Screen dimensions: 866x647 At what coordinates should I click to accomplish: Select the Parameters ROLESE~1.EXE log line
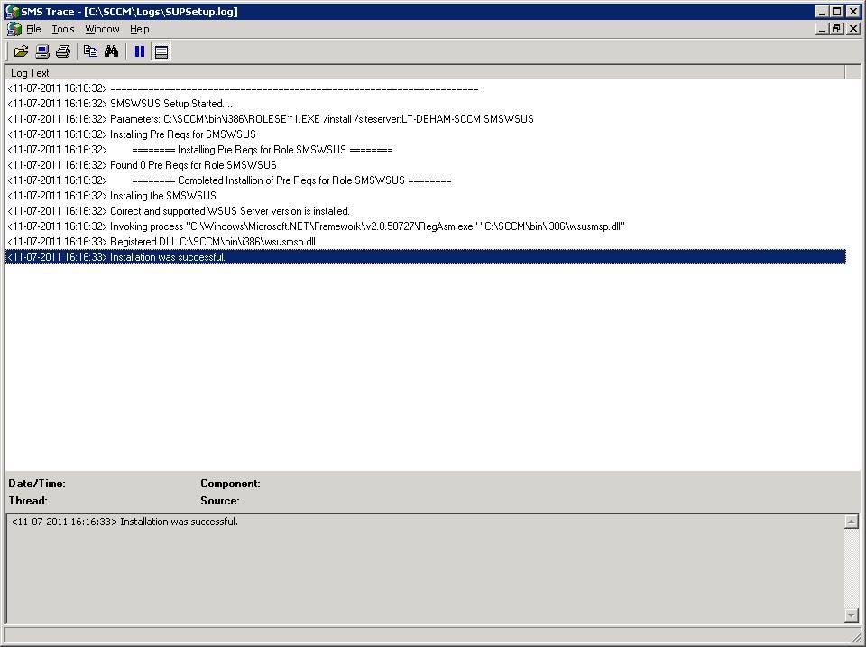[425, 119]
